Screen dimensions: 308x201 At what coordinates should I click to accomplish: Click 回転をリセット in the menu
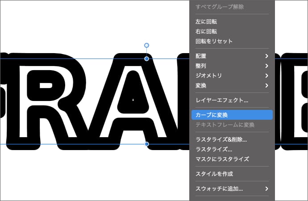coord(214,41)
